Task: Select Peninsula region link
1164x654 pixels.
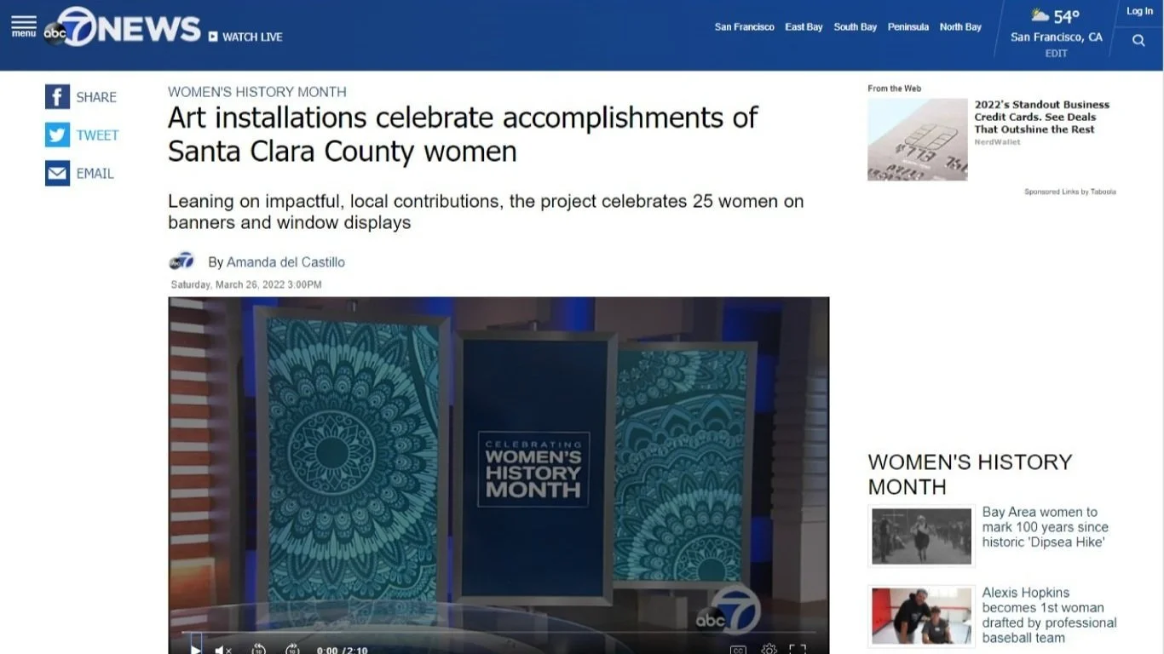Action: tap(908, 27)
